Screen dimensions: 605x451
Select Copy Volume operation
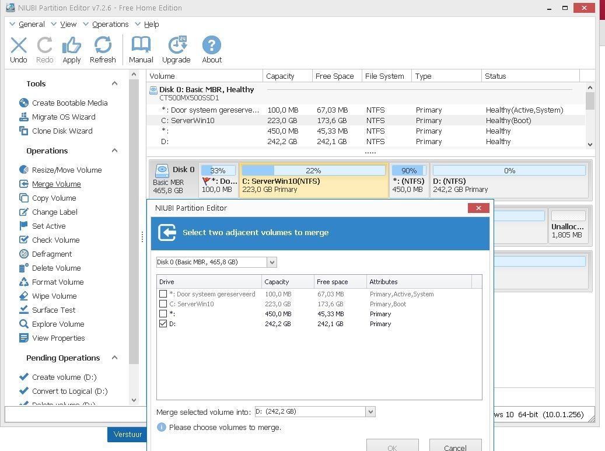54,198
